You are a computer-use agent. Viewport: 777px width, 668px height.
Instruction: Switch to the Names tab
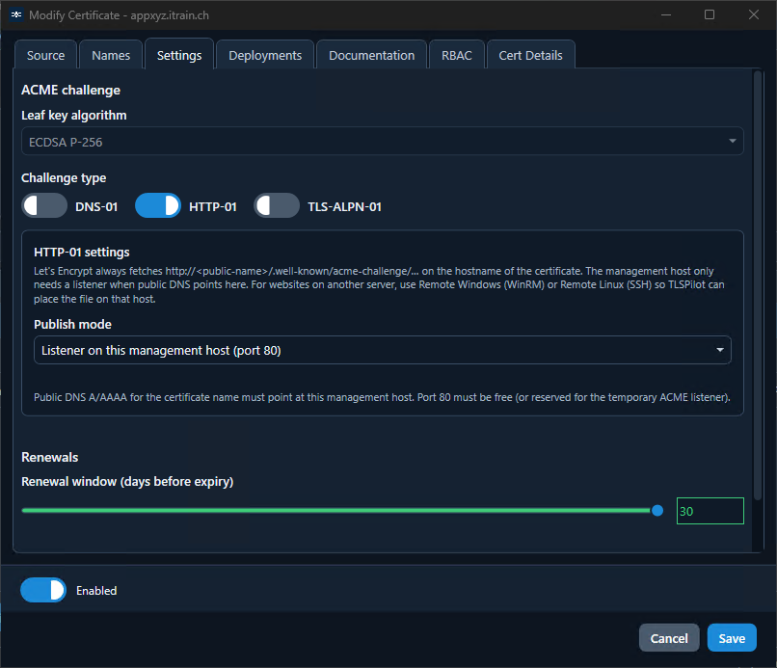tap(111, 55)
